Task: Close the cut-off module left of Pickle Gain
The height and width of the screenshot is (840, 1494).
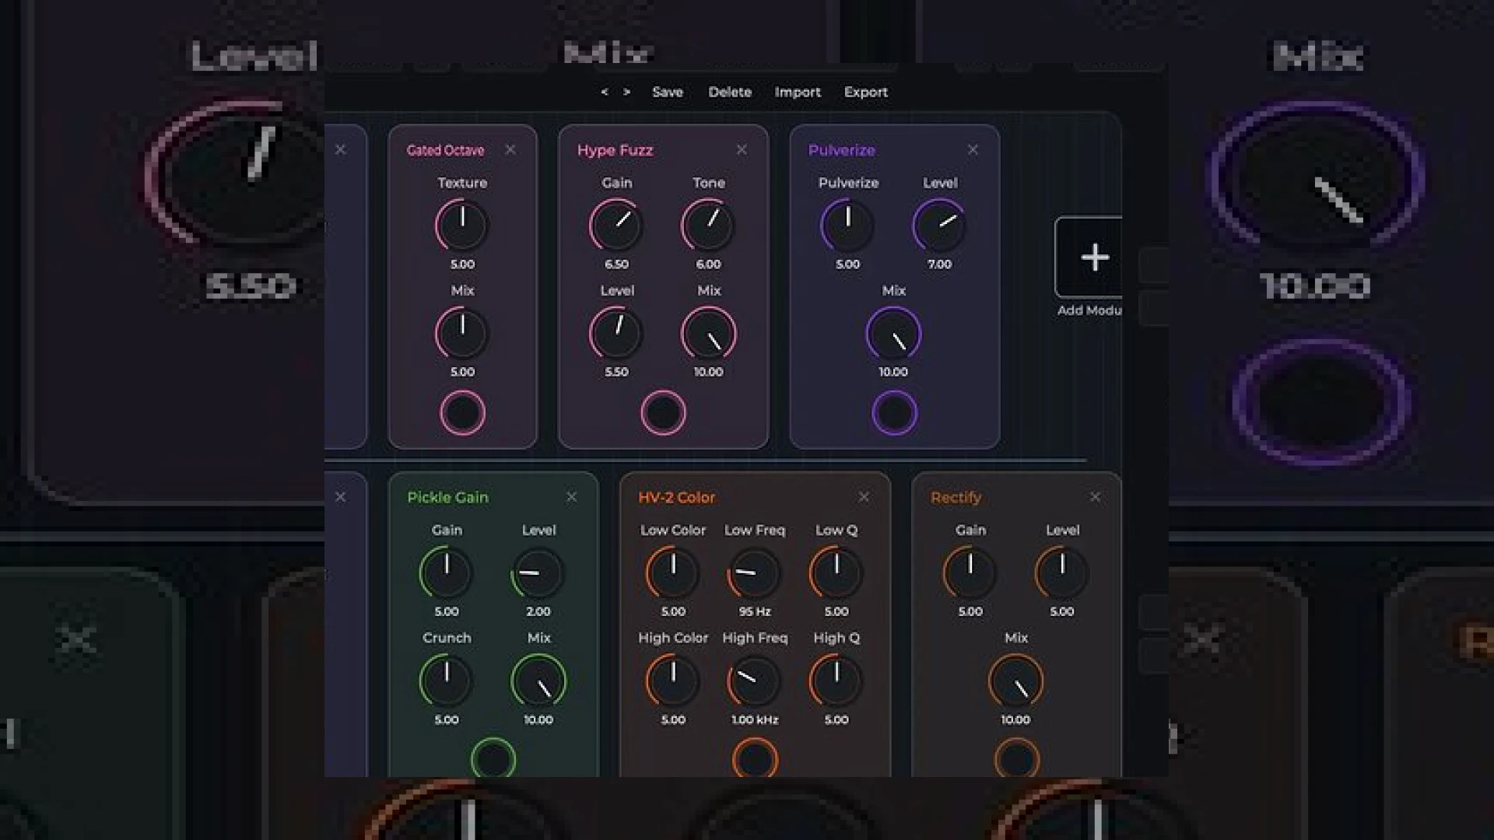Action: (340, 497)
